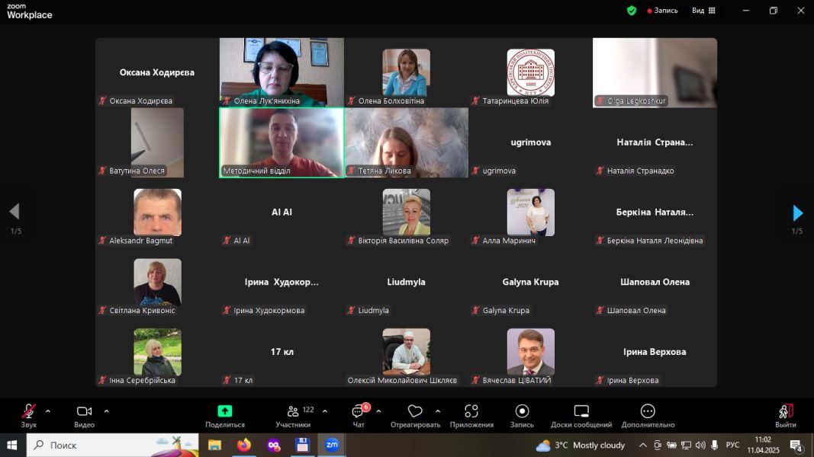Expand video options arrow next to Видео
Screen dimensions: 814x457
[x=106, y=411]
